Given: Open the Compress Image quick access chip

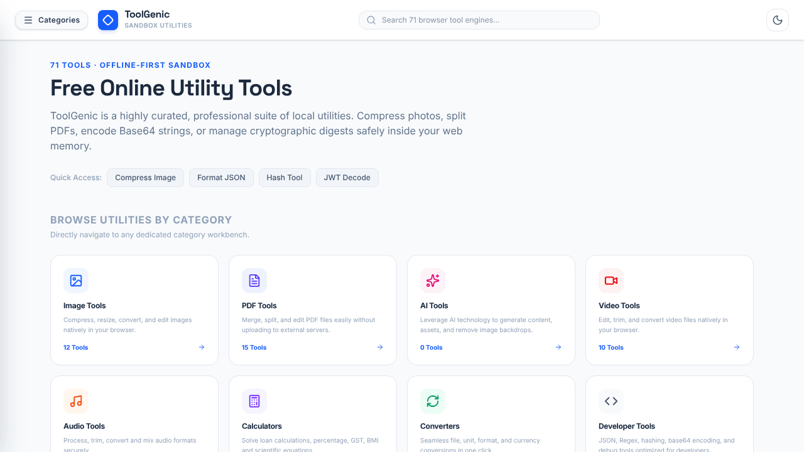Looking at the screenshot, I should (x=145, y=178).
